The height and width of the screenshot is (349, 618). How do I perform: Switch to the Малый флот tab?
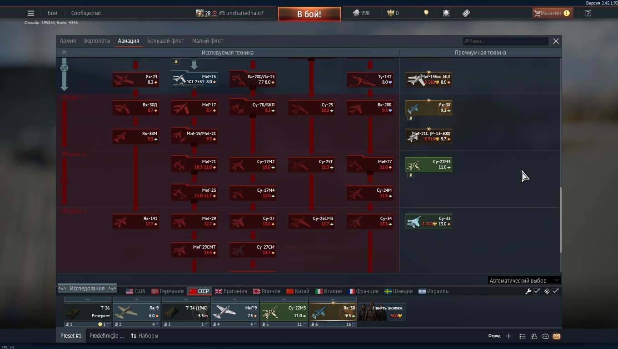(x=208, y=41)
